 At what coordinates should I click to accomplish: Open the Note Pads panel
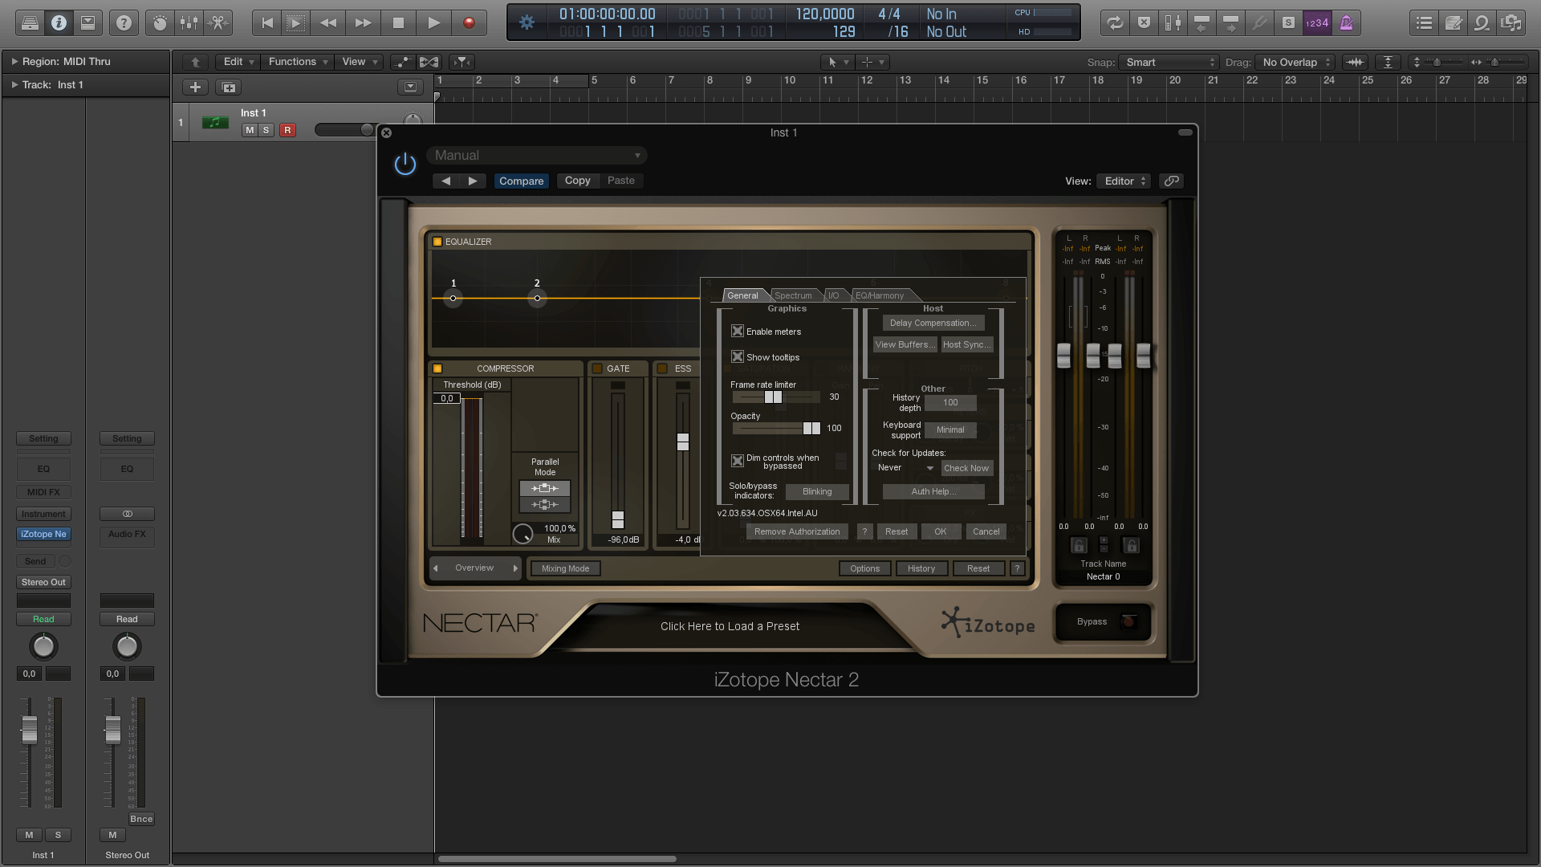pos(1454,23)
